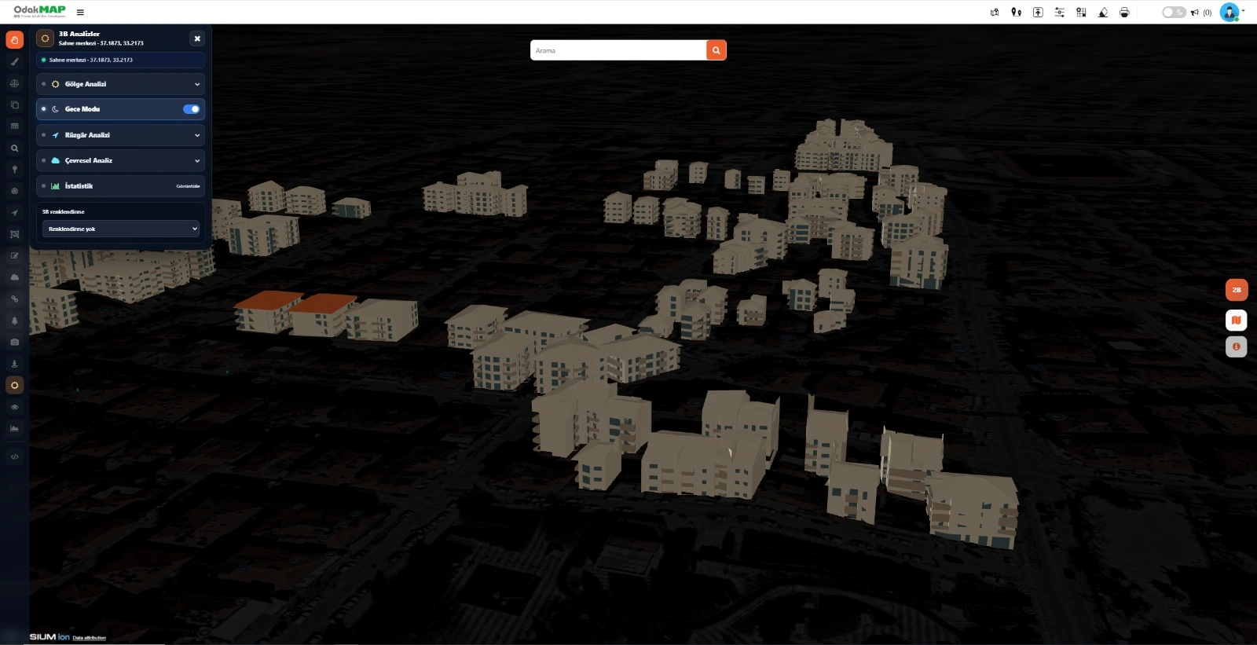1257x645 pixels.
Task: Click the round globe icon in left sidebar
Action: click(15, 191)
